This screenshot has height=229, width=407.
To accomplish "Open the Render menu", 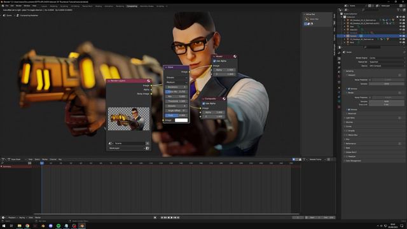I will tap(18, 6).
